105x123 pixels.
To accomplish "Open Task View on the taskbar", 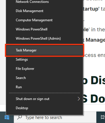I will coord(103,118).
